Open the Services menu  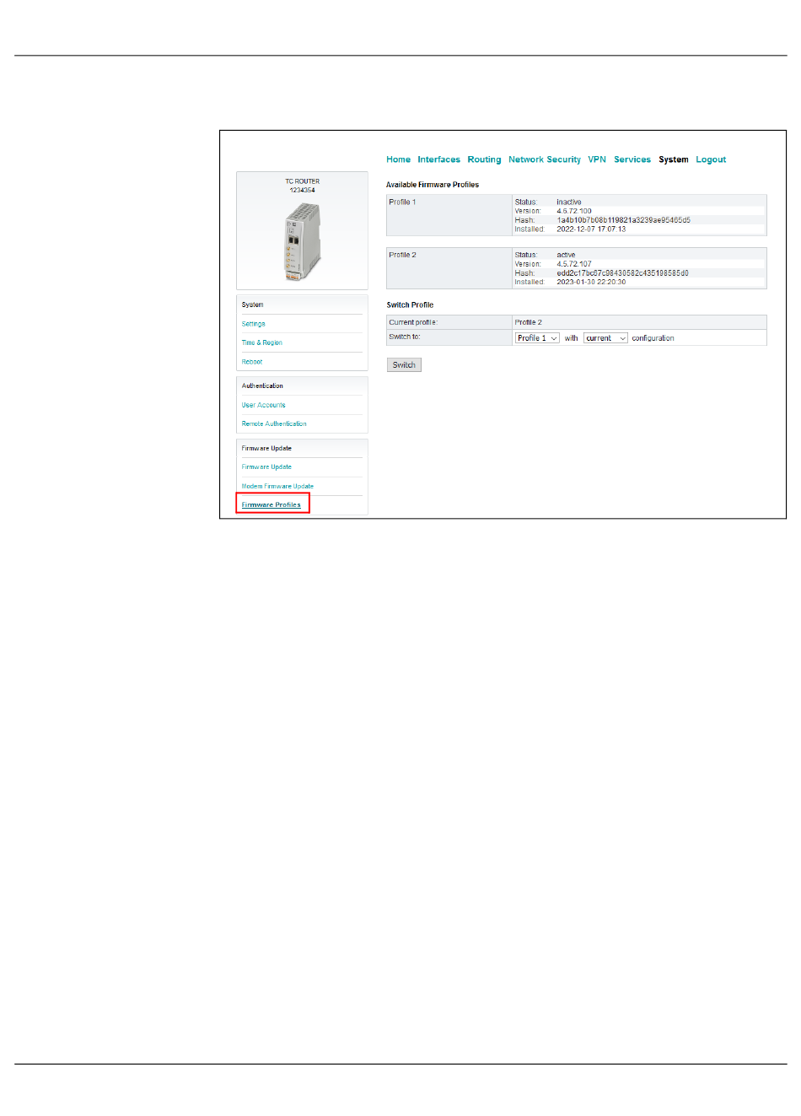pos(632,159)
